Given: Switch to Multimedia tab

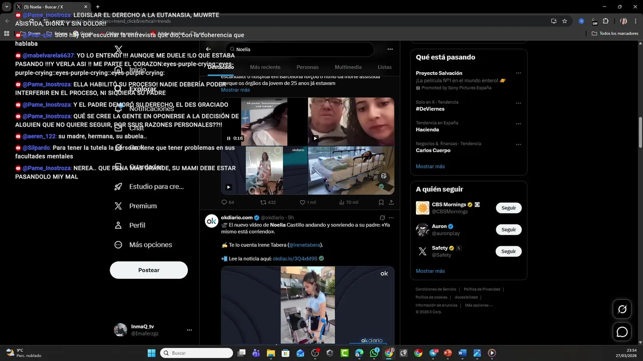Looking at the screenshot, I should [x=348, y=67].
